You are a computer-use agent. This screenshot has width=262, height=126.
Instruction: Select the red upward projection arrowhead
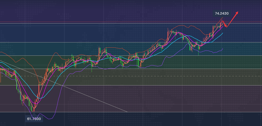(237, 12)
